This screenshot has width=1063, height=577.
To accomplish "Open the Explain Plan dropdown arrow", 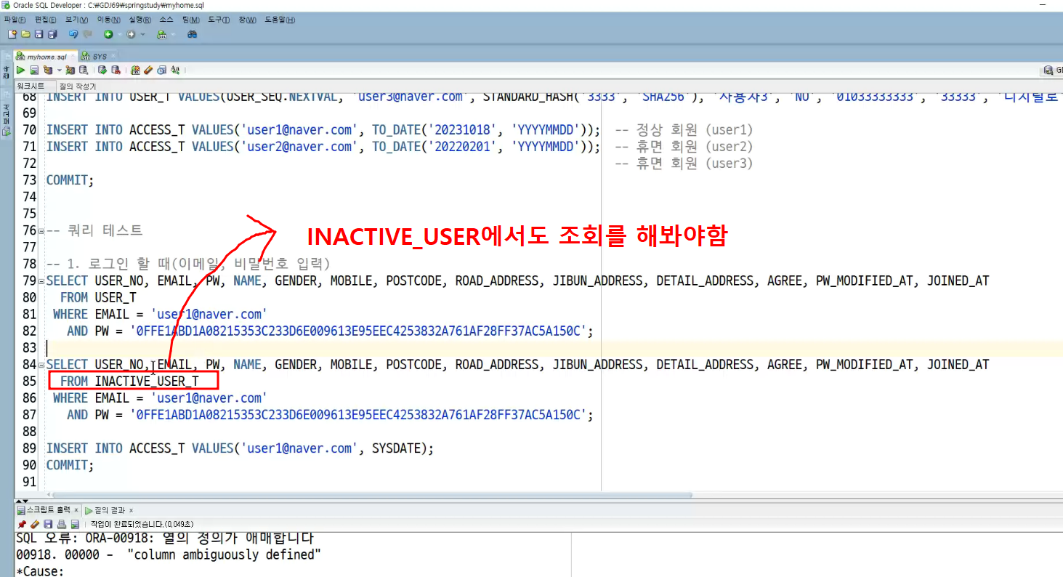I will (x=60, y=70).
